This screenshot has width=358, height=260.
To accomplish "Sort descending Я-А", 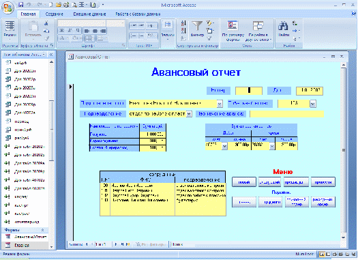I will pyautogui.click(x=183, y=31).
